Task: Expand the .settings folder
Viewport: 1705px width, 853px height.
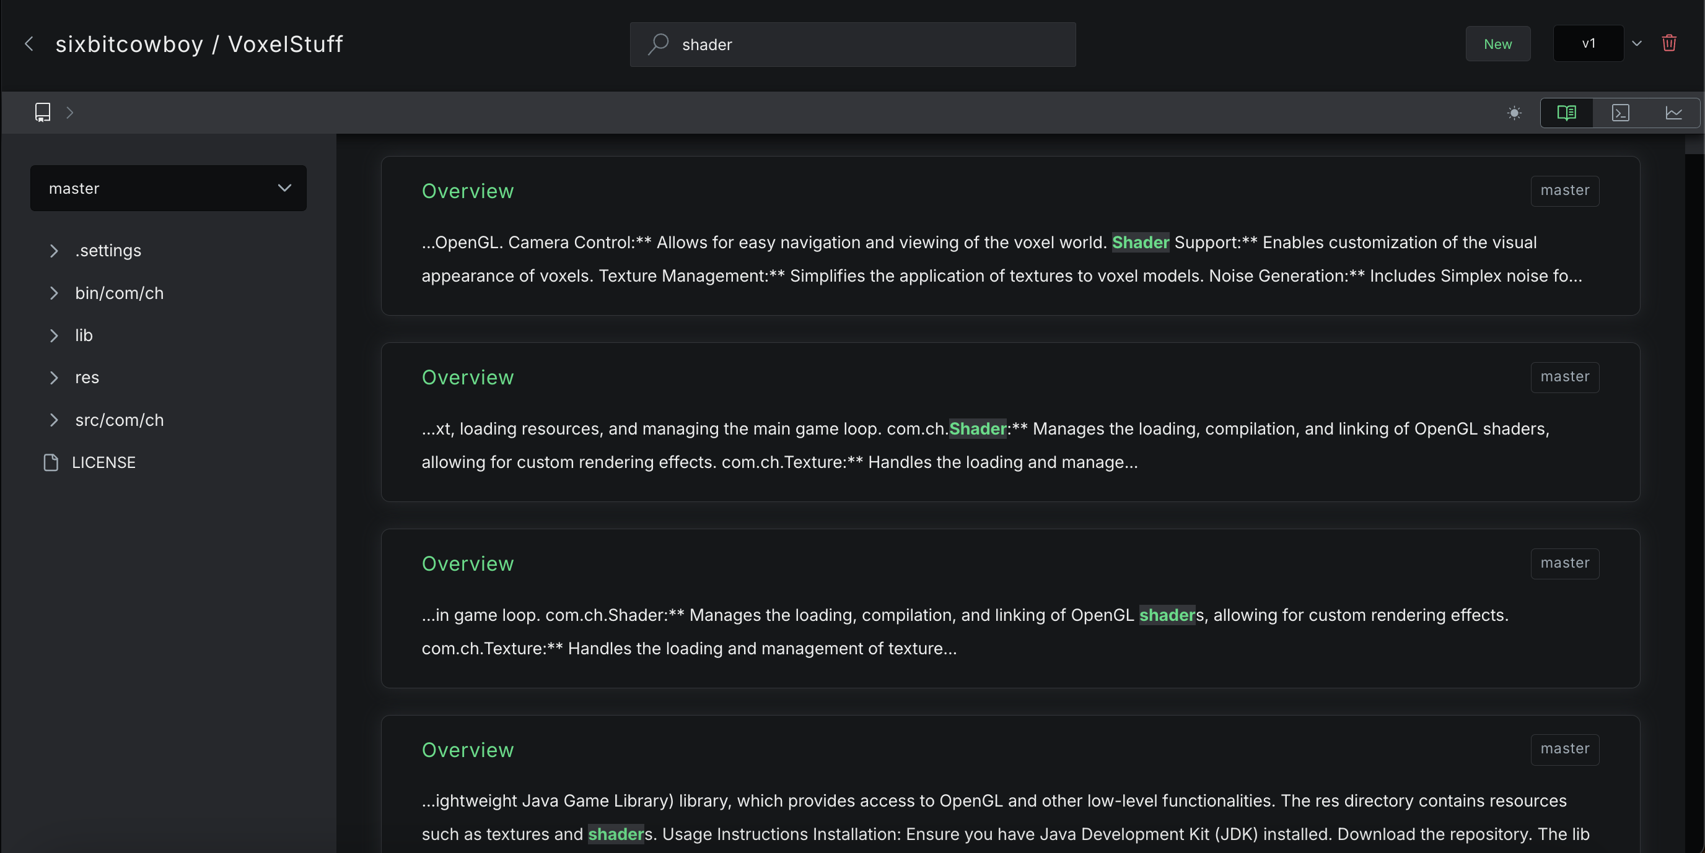Action: [x=54, y=251]
